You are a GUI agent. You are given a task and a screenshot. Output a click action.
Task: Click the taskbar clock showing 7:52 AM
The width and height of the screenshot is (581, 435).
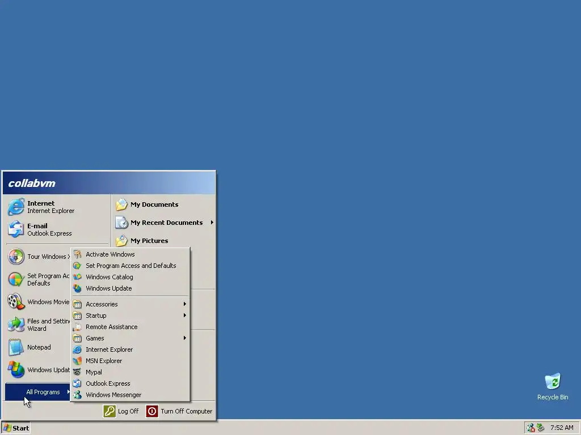coord(562,428)
